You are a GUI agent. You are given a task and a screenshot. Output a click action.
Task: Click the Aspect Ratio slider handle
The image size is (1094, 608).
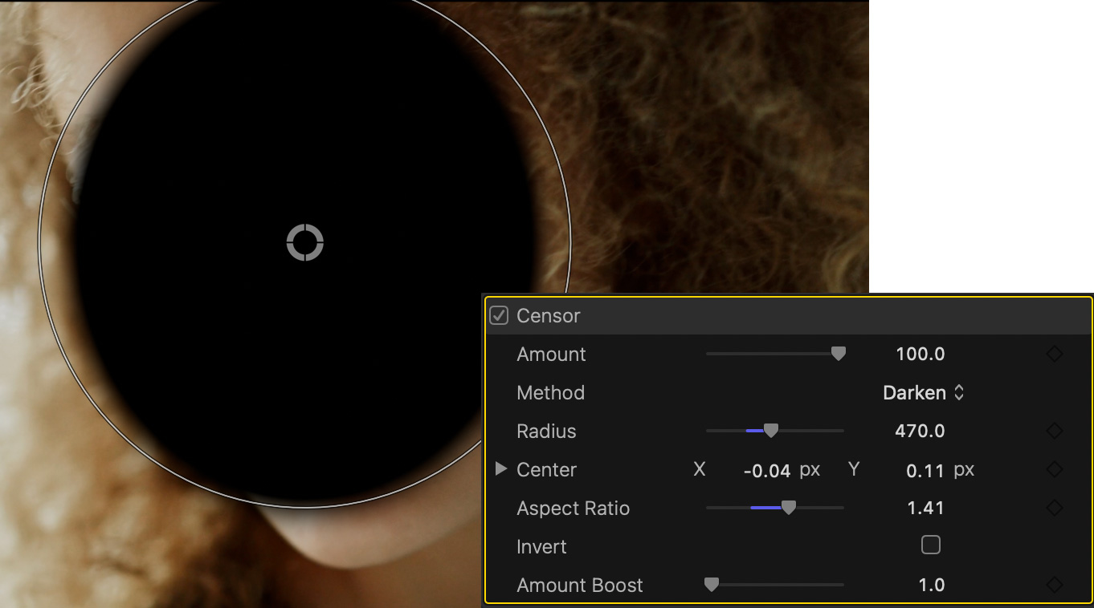[x=788, y=508]
